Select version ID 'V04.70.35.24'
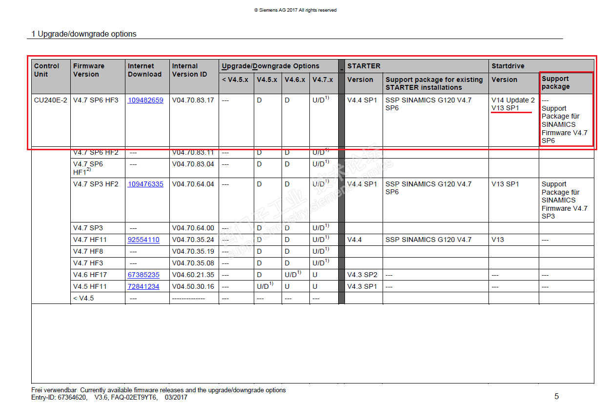 point(193,240)
